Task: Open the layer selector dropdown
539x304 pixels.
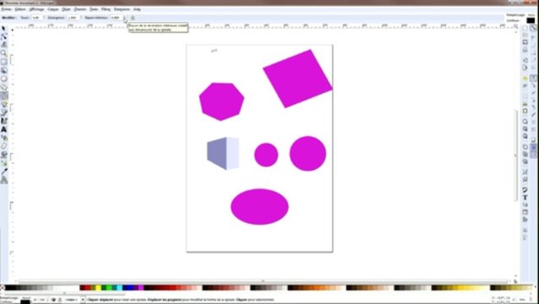Action: [74, 300]
